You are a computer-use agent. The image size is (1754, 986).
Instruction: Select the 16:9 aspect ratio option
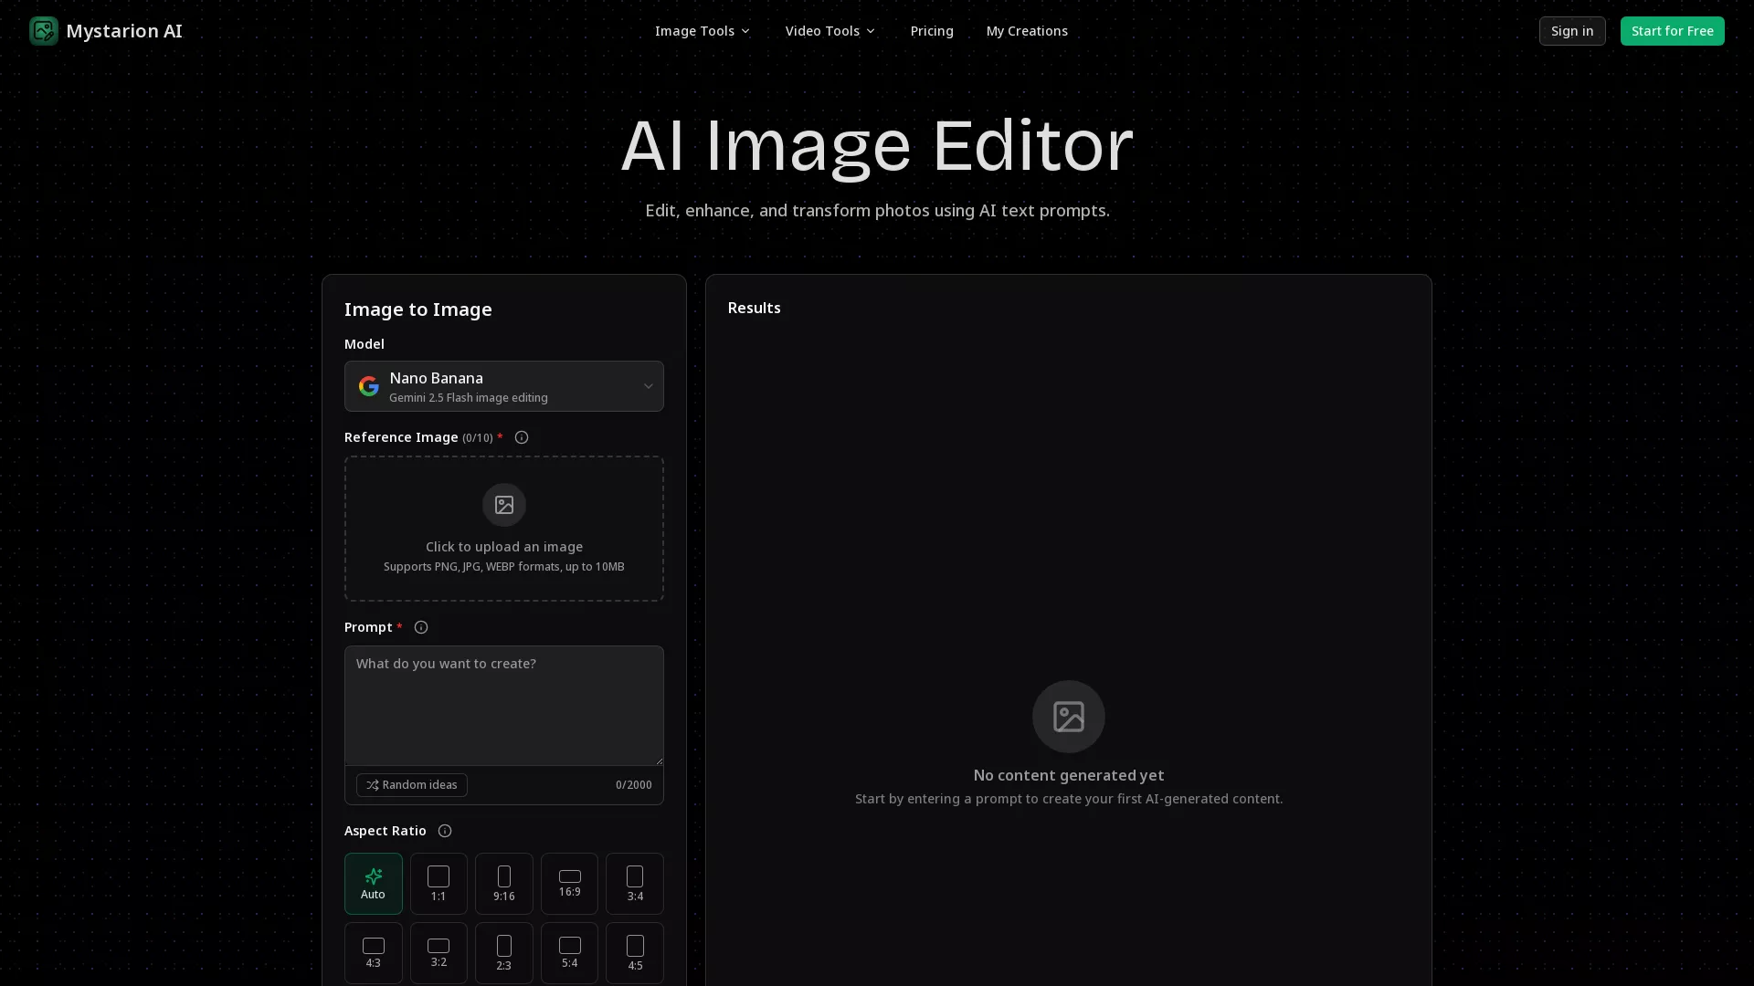[569, 883]
